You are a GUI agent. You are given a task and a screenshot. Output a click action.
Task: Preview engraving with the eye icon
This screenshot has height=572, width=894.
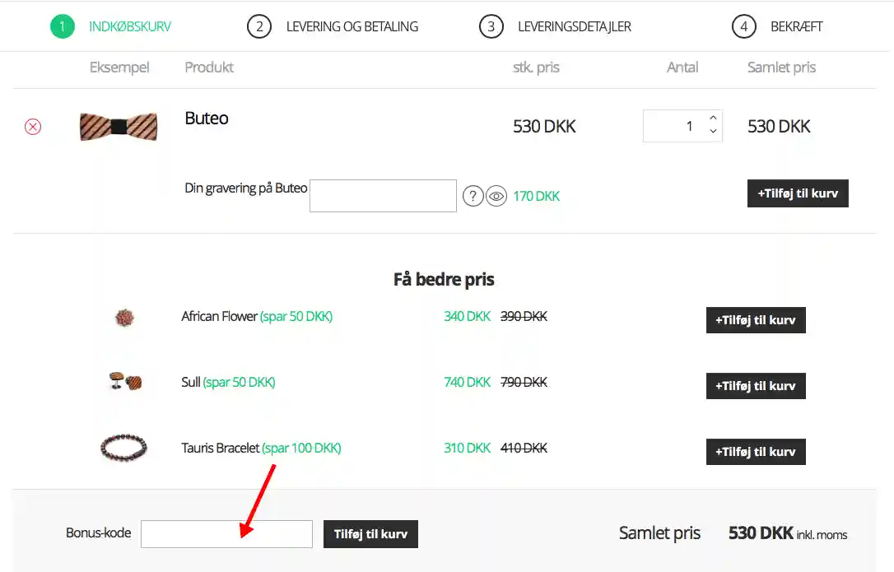click(496, 197)
